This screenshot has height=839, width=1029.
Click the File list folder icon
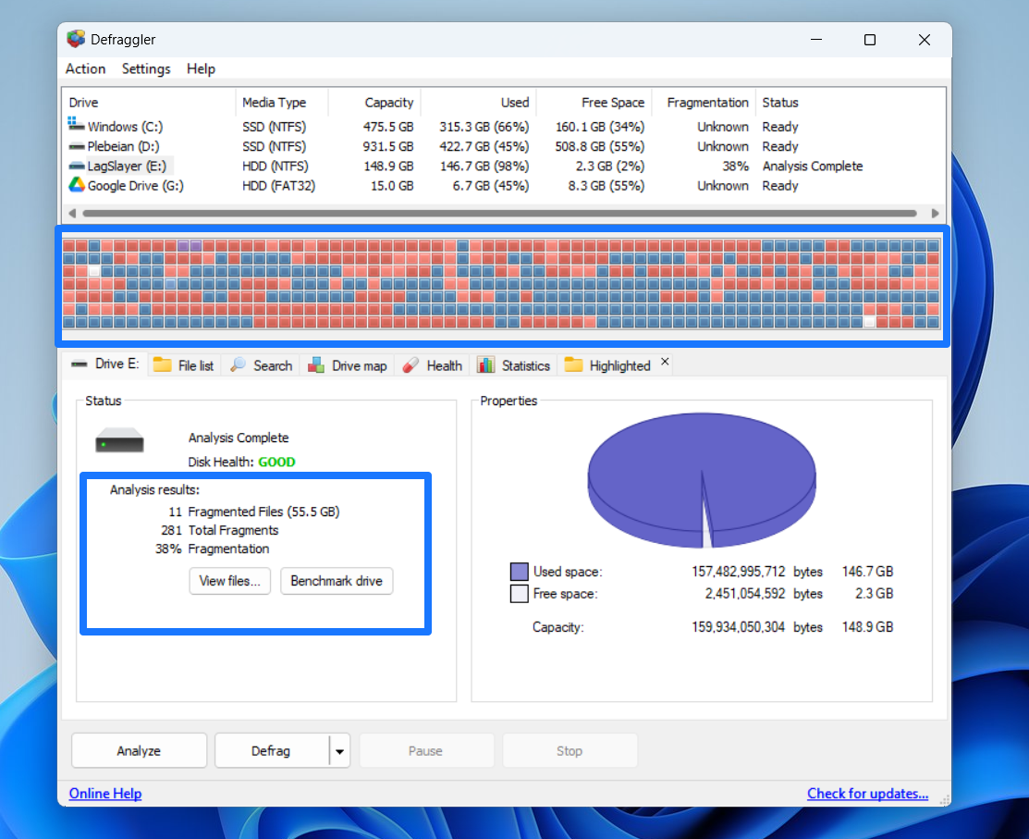pos(160,364)
